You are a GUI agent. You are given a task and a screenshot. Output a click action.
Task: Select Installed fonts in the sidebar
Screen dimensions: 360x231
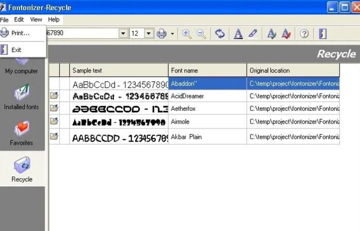[x=22, y=97]
